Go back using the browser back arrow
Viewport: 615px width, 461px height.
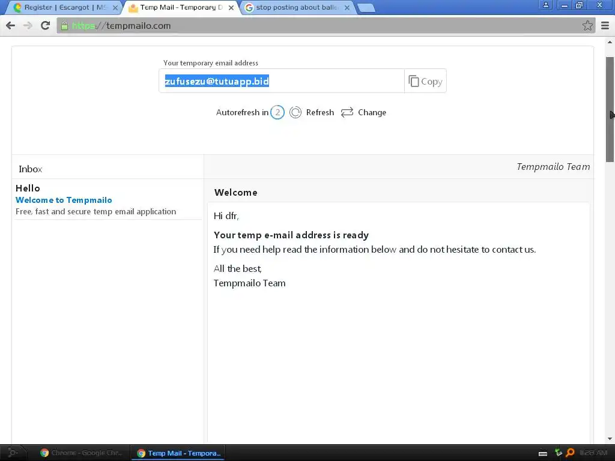(11, 25)
